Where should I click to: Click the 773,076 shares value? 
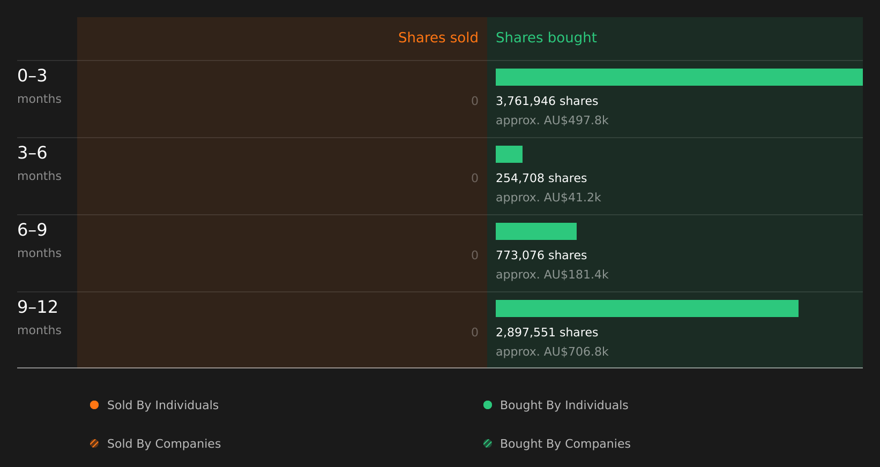tap(541, 255)
